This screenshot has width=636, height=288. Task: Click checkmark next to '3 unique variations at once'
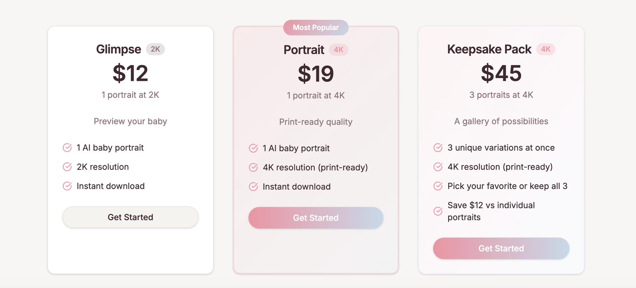pos(438,148)
